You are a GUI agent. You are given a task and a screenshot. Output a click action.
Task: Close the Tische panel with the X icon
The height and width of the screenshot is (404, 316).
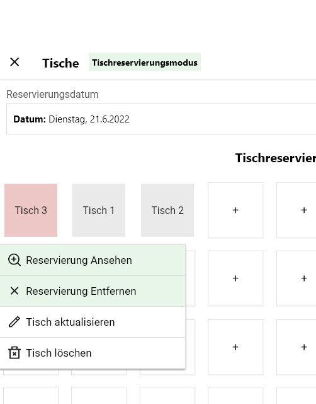coord(14,62)
